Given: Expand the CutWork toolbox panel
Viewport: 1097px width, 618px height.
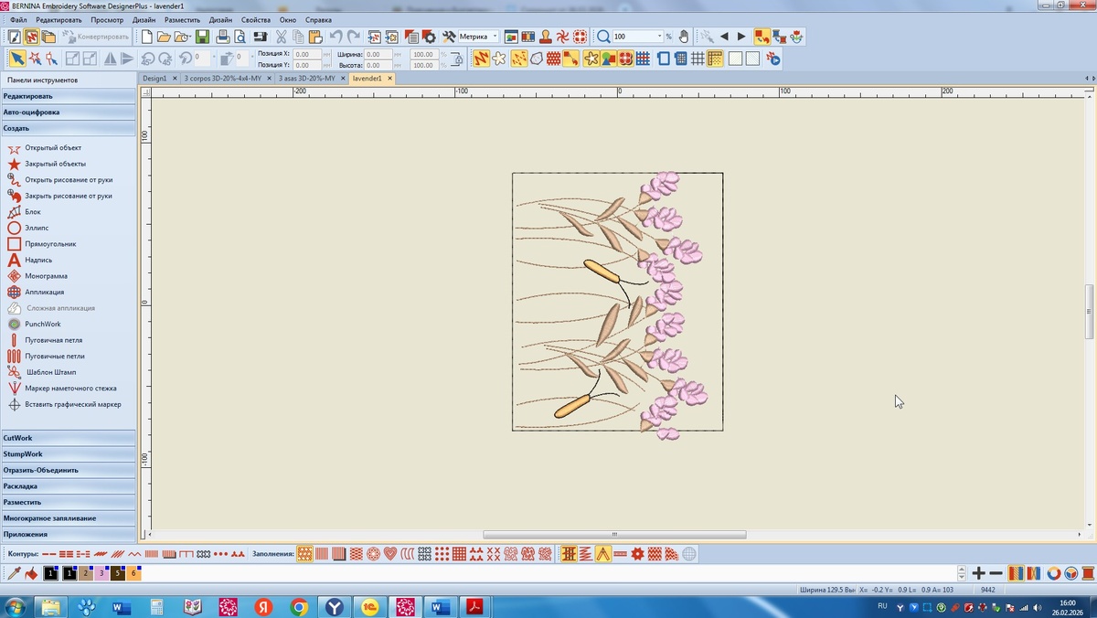Looking at the screenshot, I should point(68,438).
